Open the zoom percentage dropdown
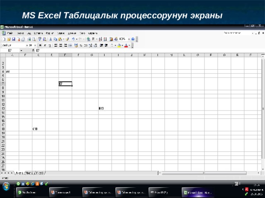This screenshot has width=265, height=198. pyautogui.click(x=129, y=39)
